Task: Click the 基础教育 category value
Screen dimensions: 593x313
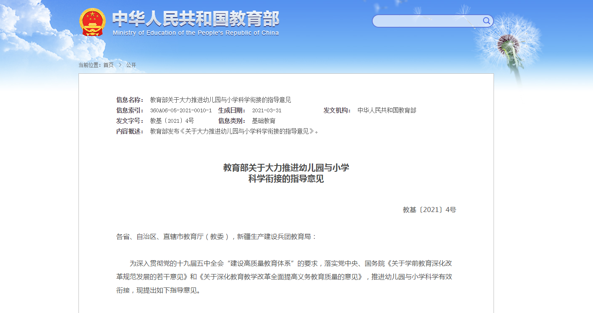Action: [x=264, y=121]
